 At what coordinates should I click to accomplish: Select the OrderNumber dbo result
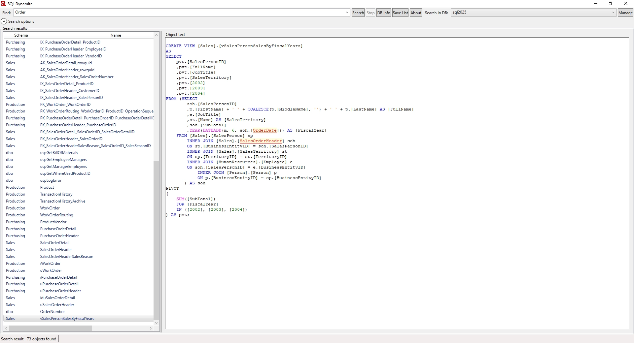(x=53, y=312)
